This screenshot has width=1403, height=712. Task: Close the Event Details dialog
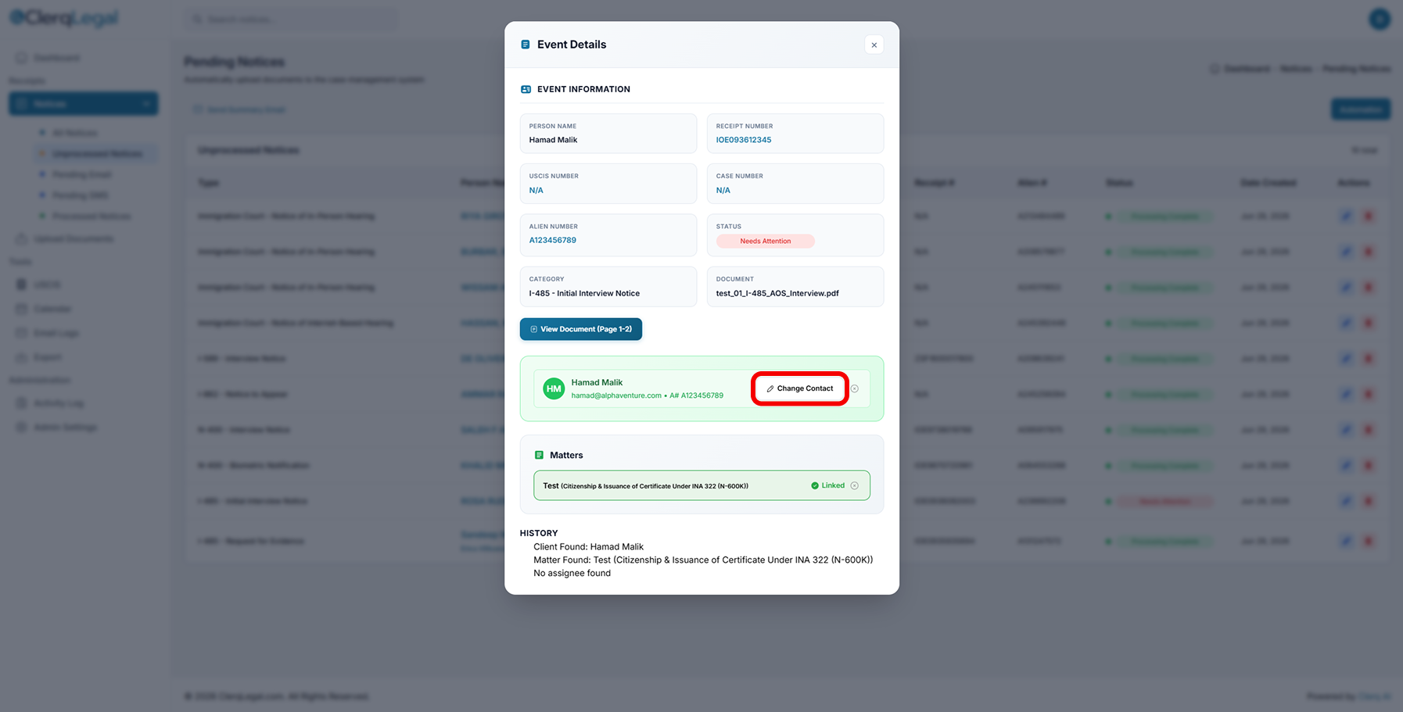(874, 45)
